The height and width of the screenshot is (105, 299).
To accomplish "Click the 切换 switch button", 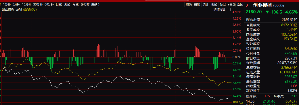I will 189,4.
